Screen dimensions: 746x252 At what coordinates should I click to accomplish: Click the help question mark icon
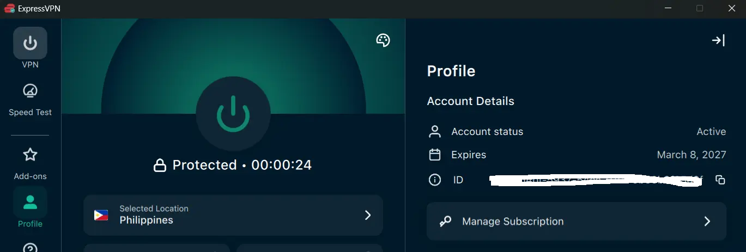pos(30,248)
